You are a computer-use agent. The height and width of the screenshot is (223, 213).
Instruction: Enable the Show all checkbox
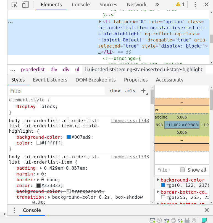tap(182, 170)
